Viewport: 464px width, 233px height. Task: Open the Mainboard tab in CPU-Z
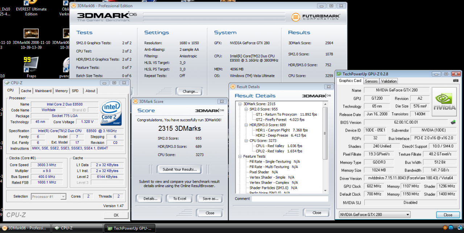point(43,91)
